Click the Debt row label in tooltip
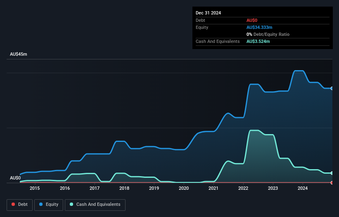This screenshot has width=339, height=217. tap(200, 20)
